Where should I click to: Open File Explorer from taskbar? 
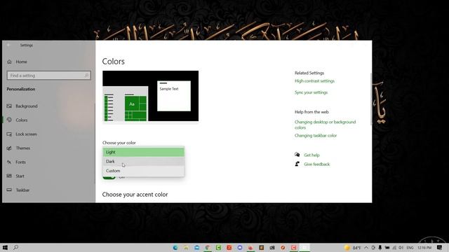[186, 248]
